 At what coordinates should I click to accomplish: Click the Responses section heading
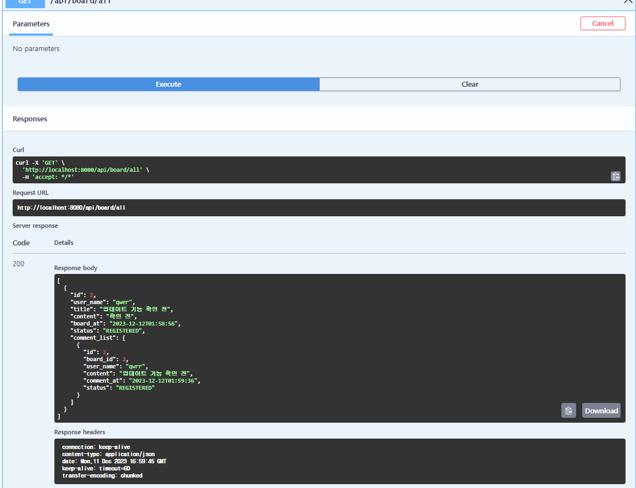[x=30, y=119]
